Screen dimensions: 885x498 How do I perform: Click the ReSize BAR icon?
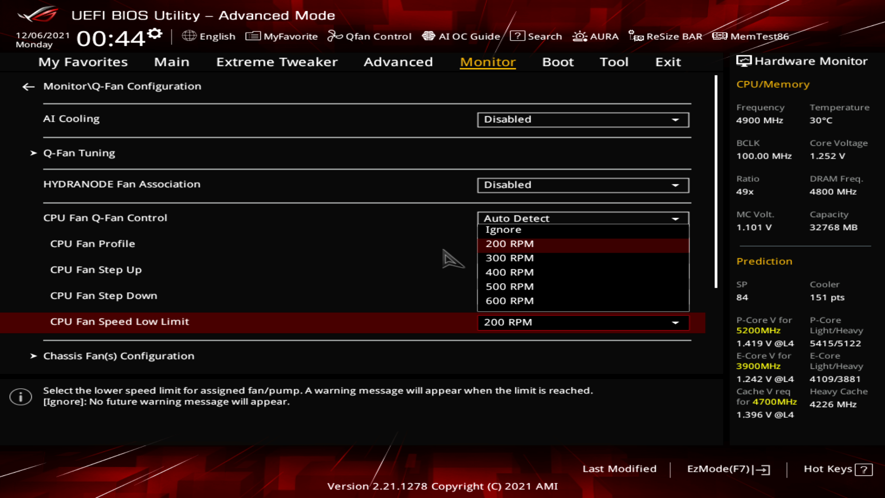click(x=636, y=36)
